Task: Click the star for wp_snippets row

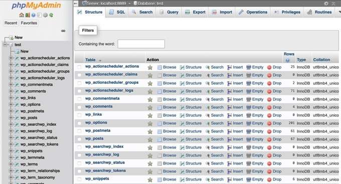Action: (x=150, y=179)
